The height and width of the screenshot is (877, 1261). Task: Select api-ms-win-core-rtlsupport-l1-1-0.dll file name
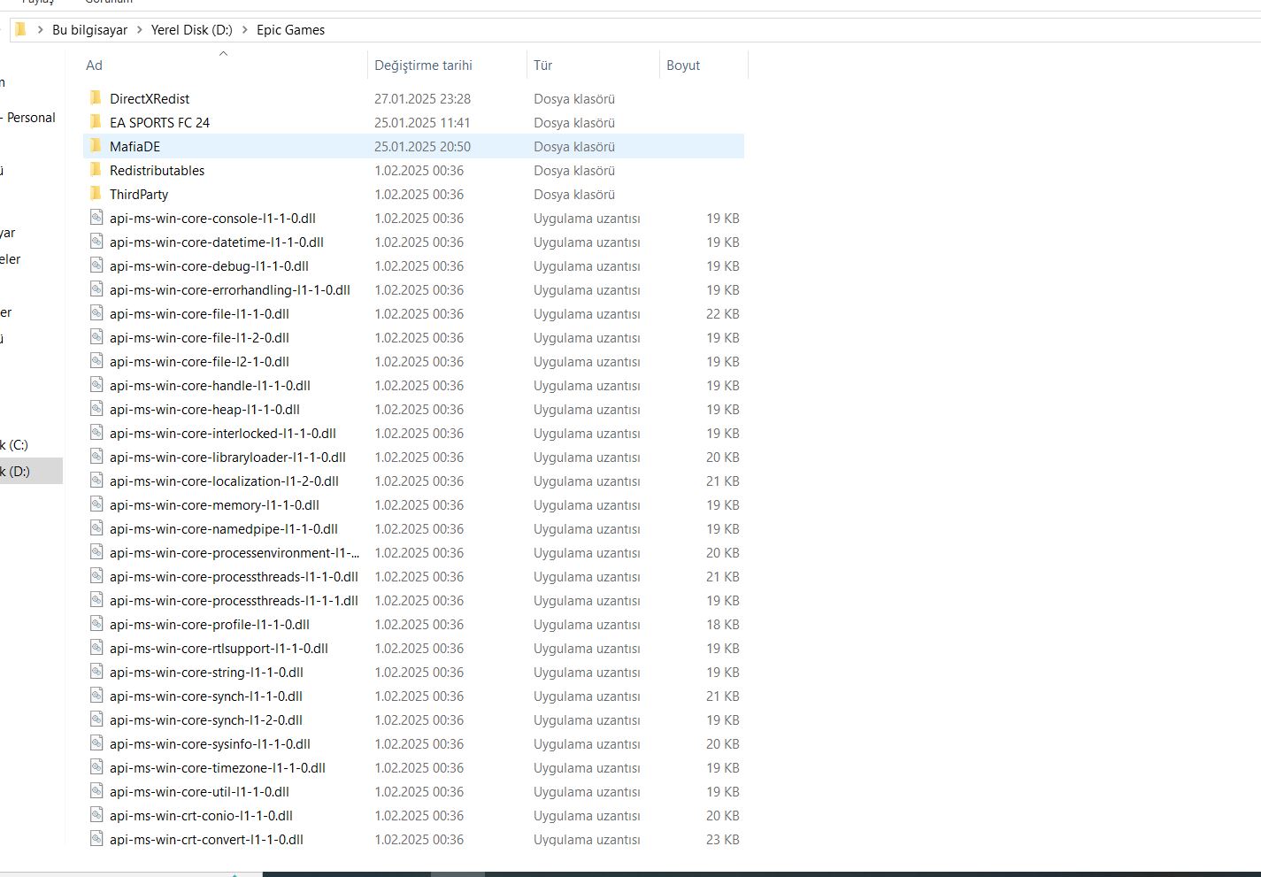pos(219,648)
